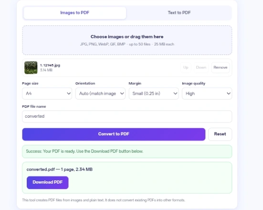This screenshot has width=263, height=210.
Task: Open the Text to PDF tab
Action: point(179,13)
